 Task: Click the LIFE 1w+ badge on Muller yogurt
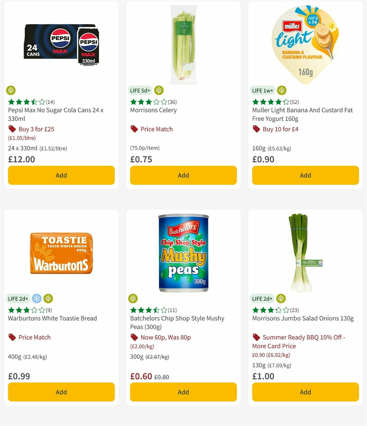(262, 90)
